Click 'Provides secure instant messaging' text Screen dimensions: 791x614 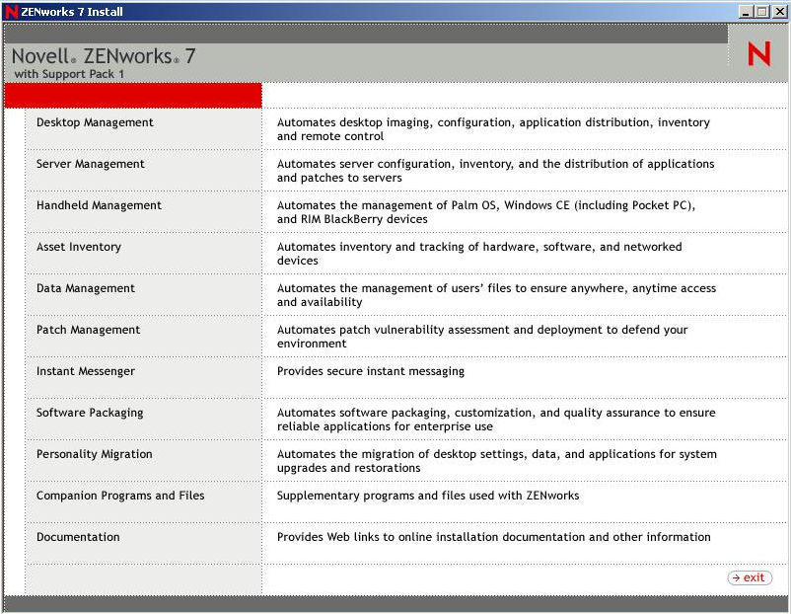coord(371,371)
